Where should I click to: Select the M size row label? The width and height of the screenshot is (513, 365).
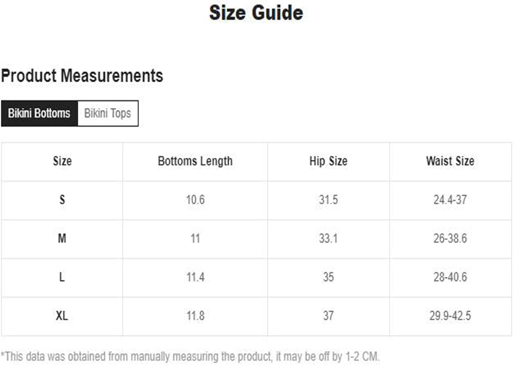click(62, 239)
